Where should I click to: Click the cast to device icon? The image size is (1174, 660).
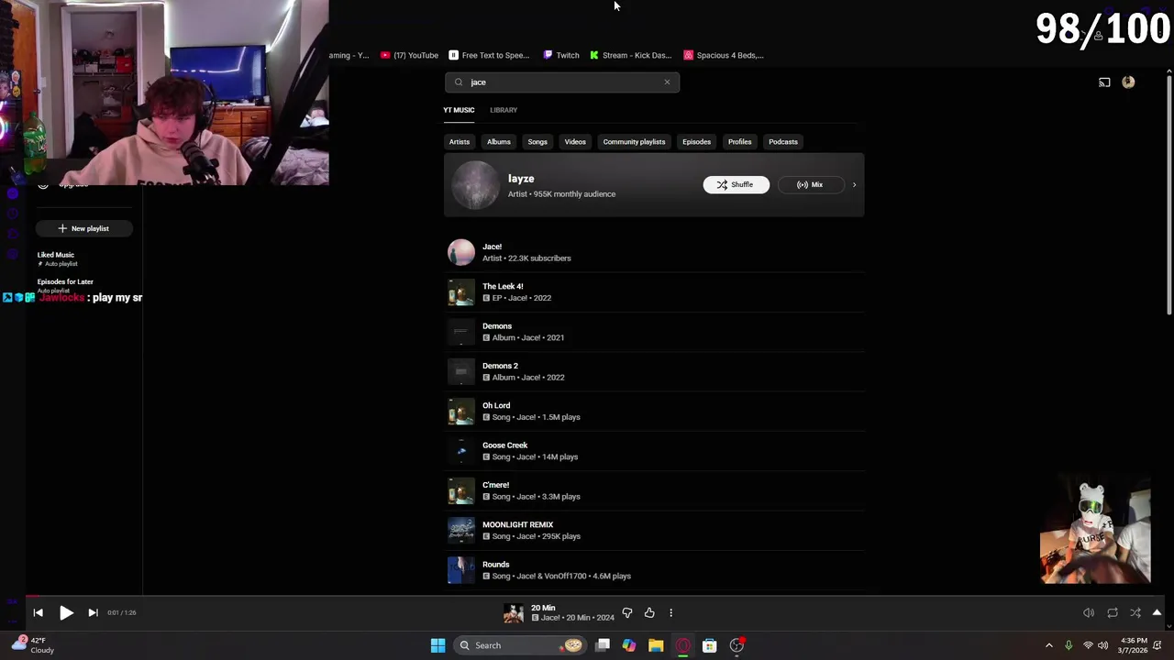point(1104,82)
